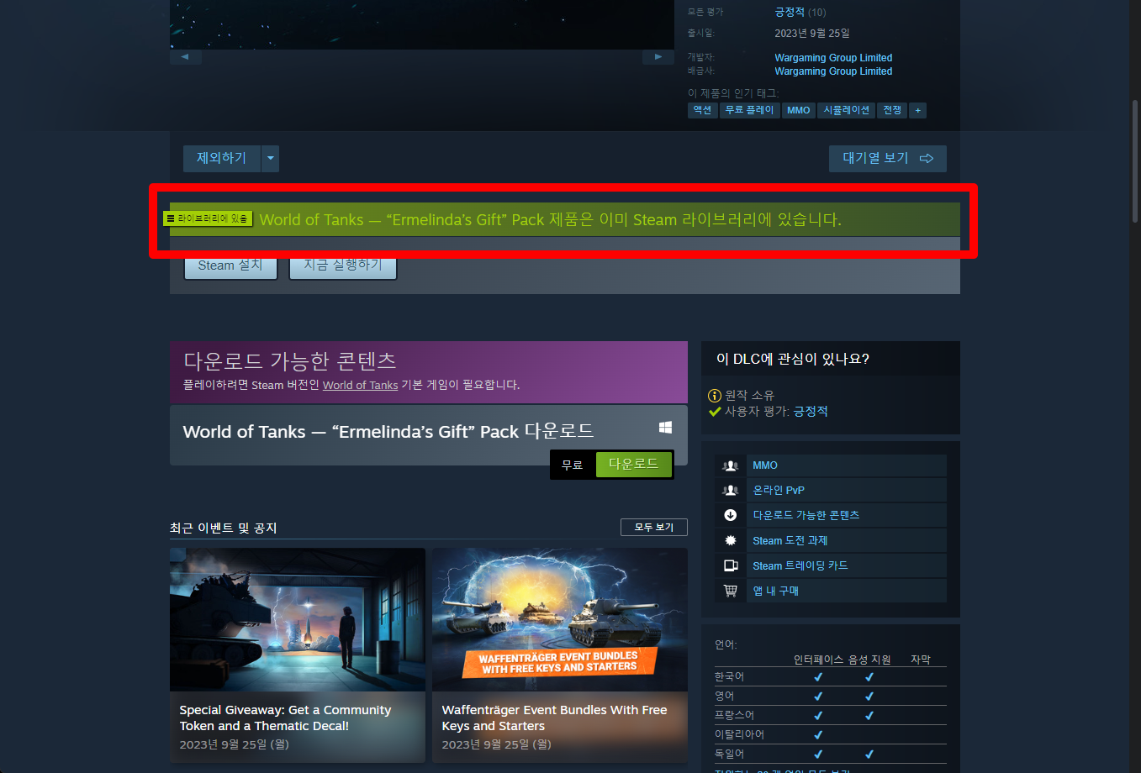This screenshot has height=773, width=1141.
Task: Click the plus icon to add a tag
Action: [918, 110]
